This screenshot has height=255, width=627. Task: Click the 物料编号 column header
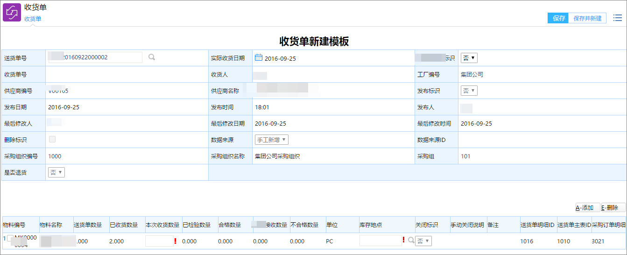tap(14, 225)
